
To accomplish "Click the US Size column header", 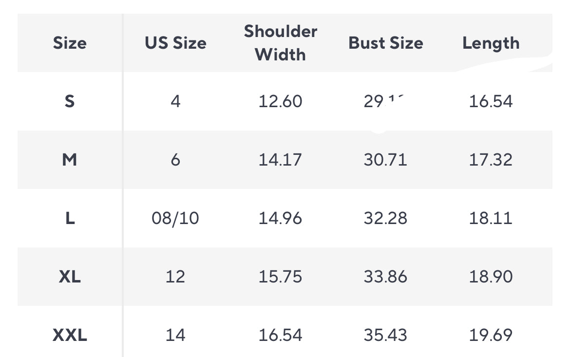I will point(175,43).
